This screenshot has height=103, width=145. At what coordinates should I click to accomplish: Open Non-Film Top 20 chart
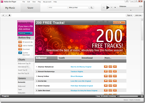[x=23, y=73]
